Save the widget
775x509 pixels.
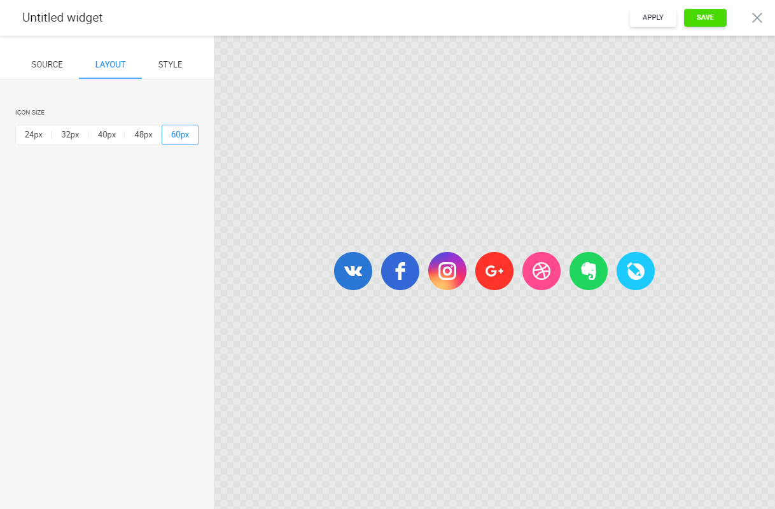pos(705,18)
